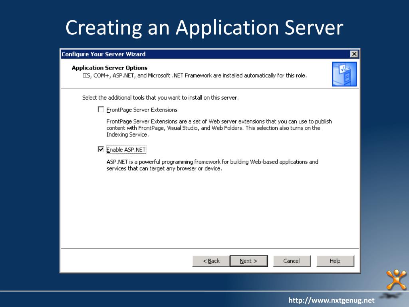
Task: Click the ASP.NET description paragraph
Action: (212, 165)
